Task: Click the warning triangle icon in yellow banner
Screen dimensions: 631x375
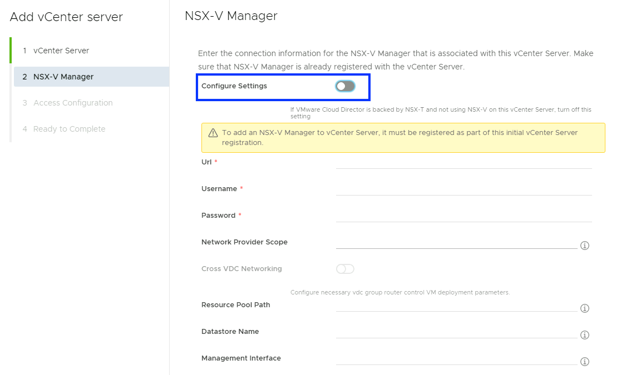Action: tap(213, 133)
